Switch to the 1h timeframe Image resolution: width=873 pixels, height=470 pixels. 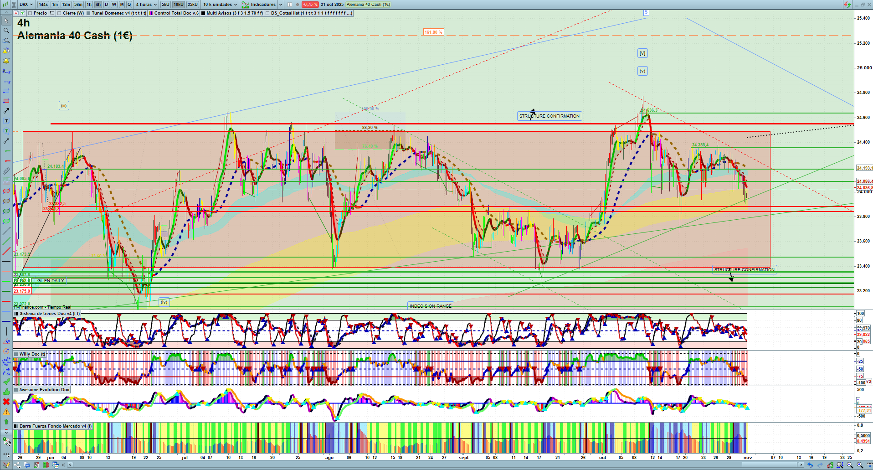pos(89,5)
